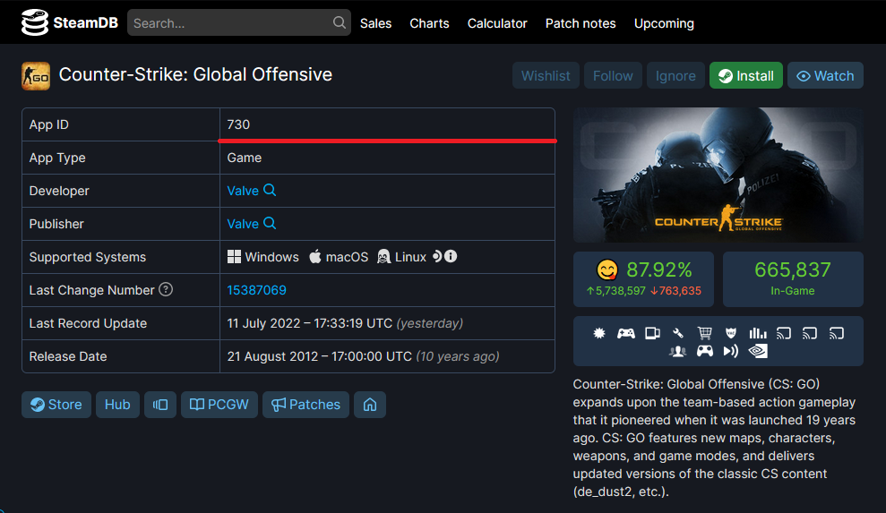This screenshot has width=886, height=513.
Task: Click the Counter-Strike header image
Action: 718,175
